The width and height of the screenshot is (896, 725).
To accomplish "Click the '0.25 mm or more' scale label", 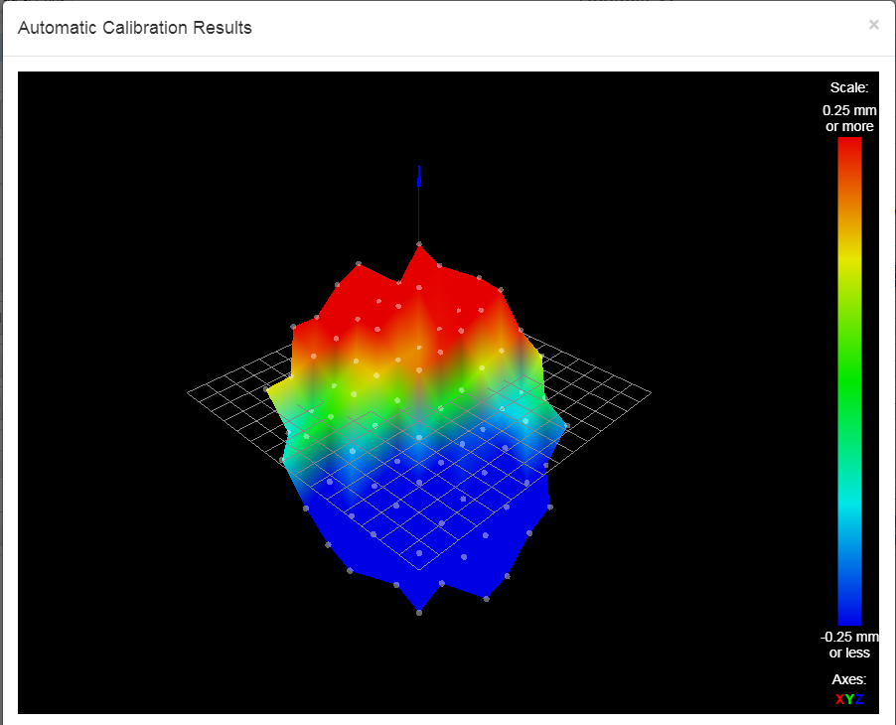I will click(849, 118).
